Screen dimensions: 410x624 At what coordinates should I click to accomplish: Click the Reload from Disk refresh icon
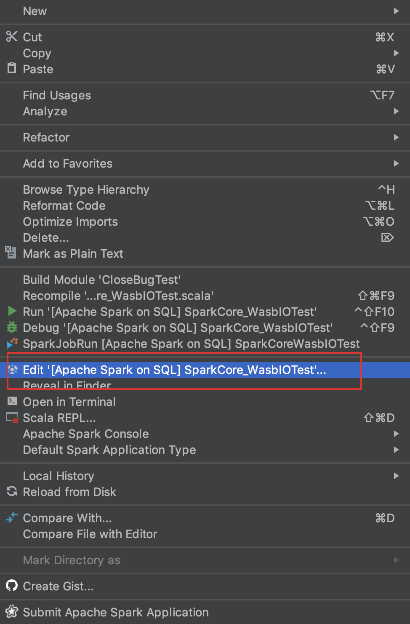pyautogui.click(x=11, y=492)
